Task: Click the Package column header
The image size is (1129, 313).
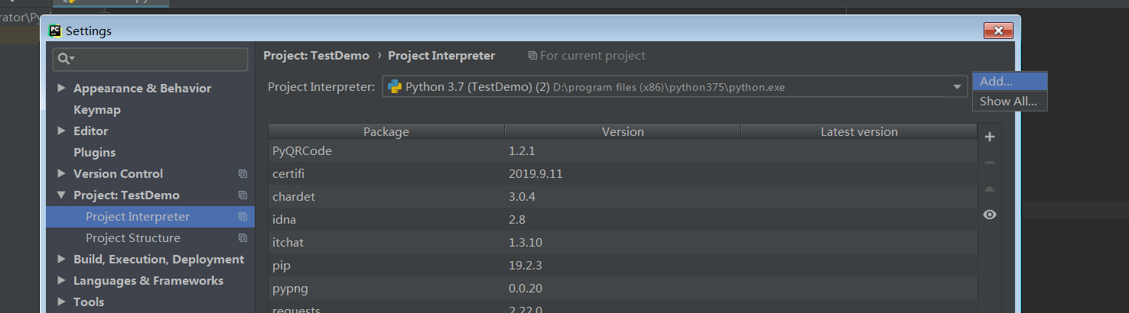Action: [x=386, y=132]
